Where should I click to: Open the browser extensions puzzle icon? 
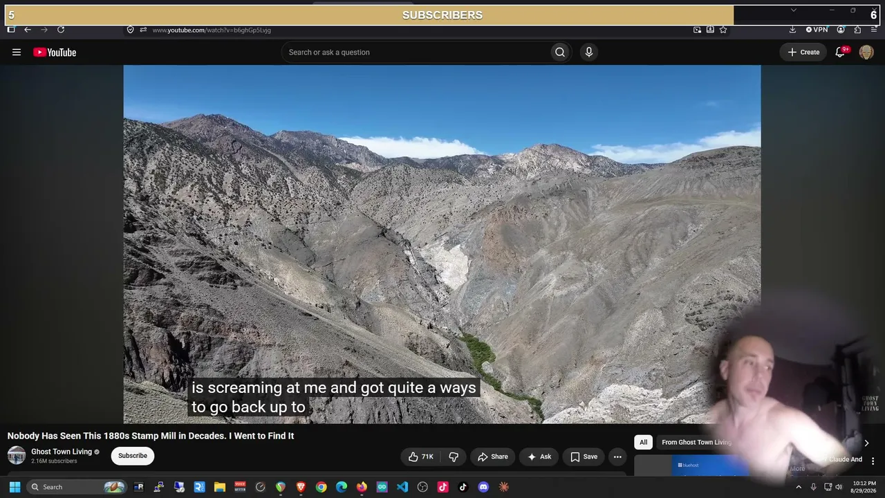857,30
